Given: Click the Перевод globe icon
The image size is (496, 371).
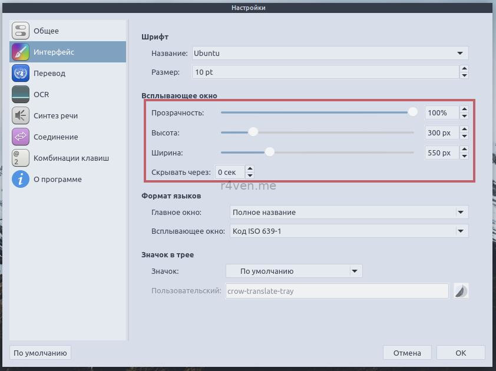Looking at the screenshot, I should [x=21, y=73].
